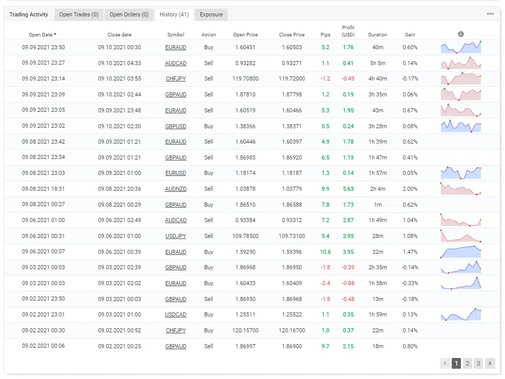Open CHFJPY link opened 09.09.2021 23:14
This screenshot has height=379, width=505.
(176, 78)
